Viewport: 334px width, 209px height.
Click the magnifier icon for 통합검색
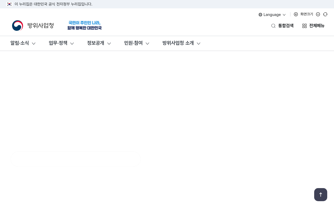pos(273,26)
